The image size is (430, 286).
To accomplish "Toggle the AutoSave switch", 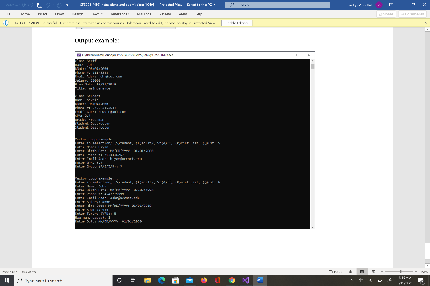I will [27, 5].
